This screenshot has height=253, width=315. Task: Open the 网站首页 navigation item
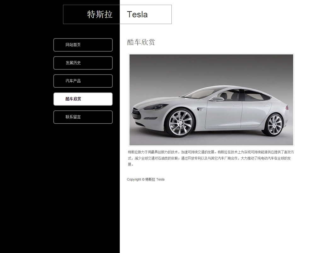click(83, 45)
